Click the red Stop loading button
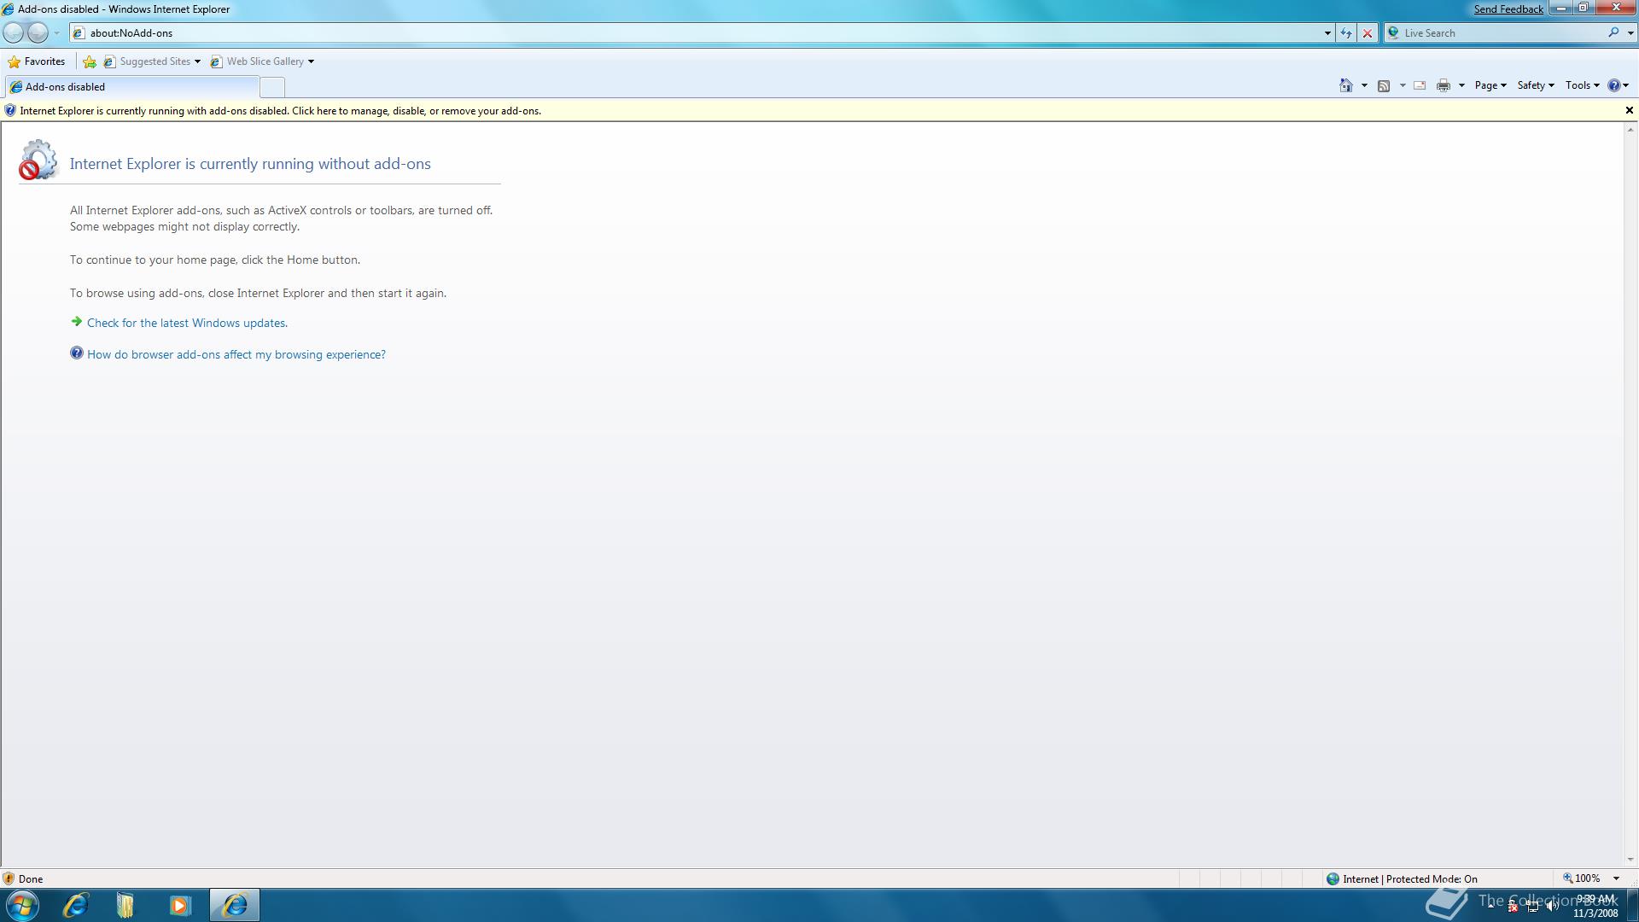Viewport: 1639px width, 922px height. click(x=1368, y=33)
